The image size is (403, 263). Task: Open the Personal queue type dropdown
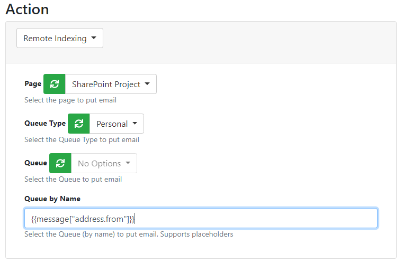pos(117,124)
